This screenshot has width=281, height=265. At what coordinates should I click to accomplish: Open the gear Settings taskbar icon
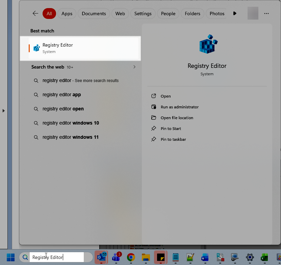[250, 257]
